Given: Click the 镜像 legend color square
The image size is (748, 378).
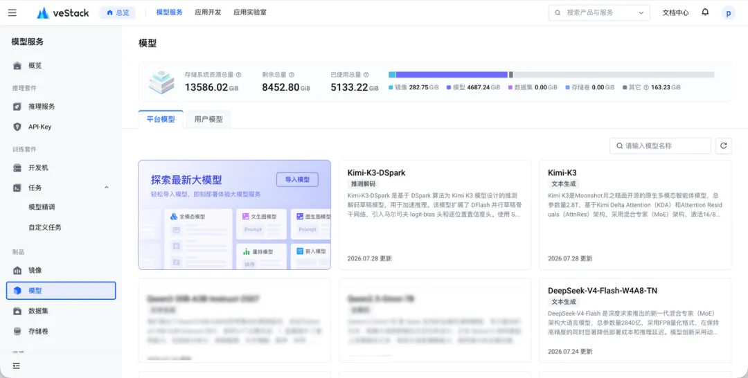Looking at the screenshot, I should click(x=391, y=88).
